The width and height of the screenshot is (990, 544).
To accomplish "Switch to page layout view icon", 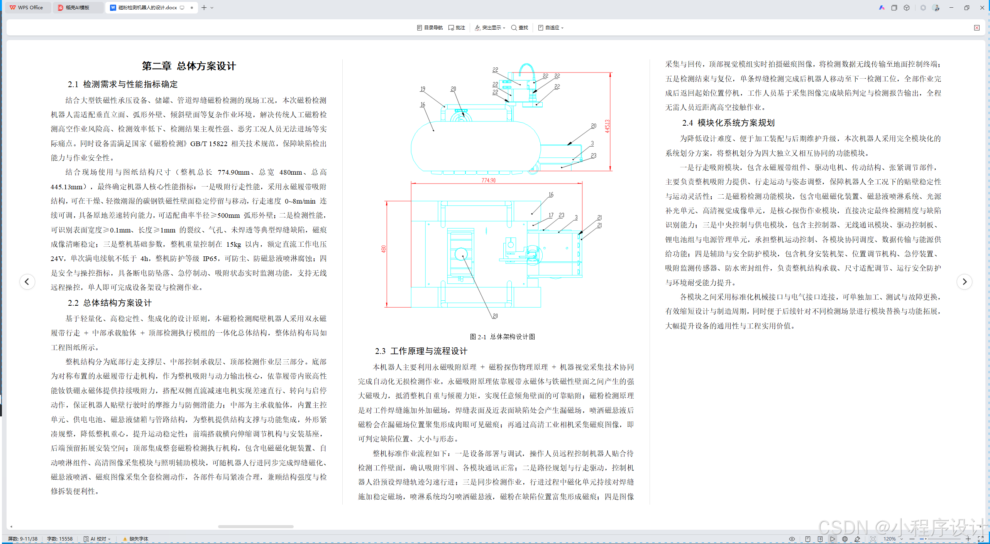I will (x=808, y=539).
